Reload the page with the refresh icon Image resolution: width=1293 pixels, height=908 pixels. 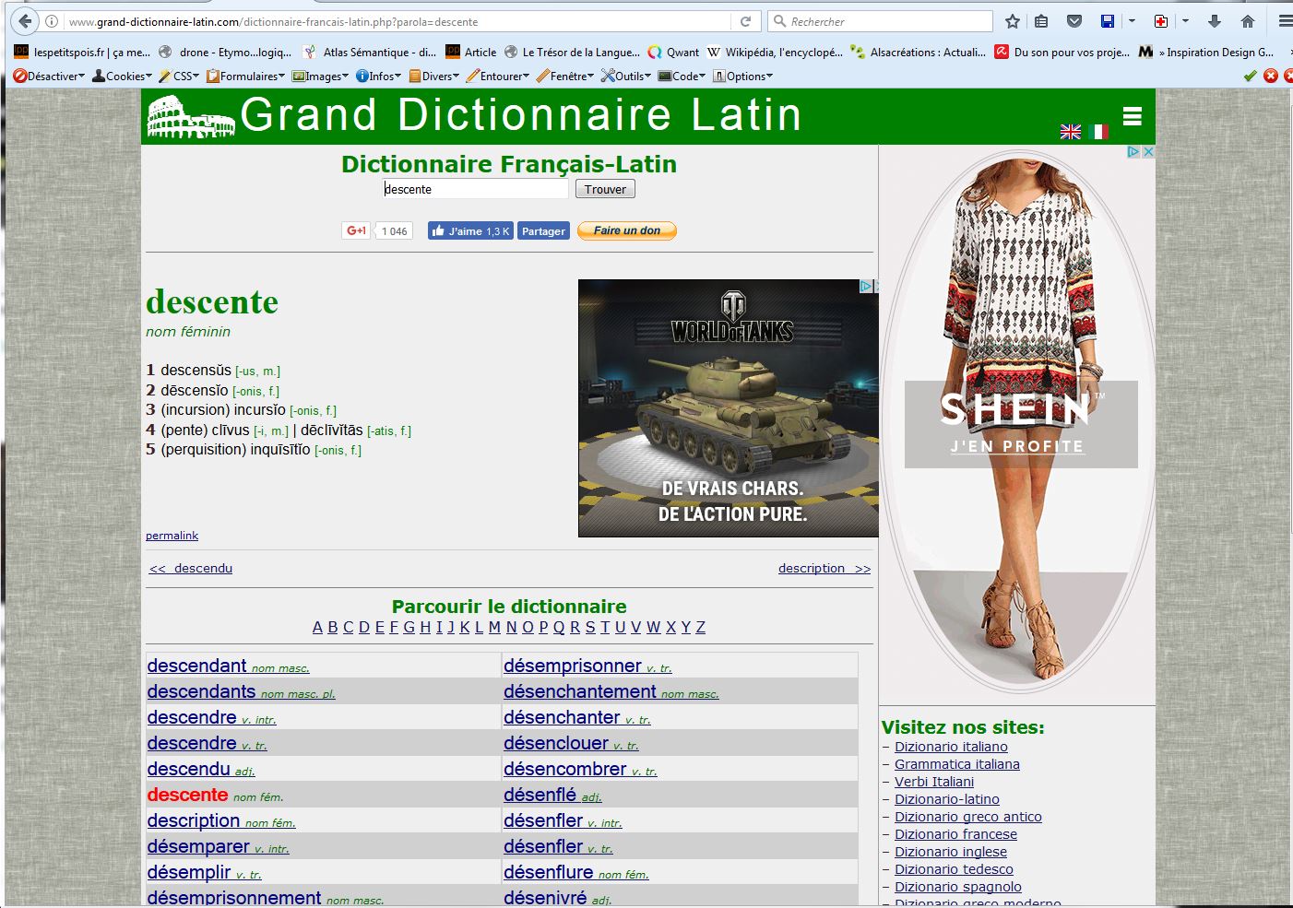coord(745,21)
